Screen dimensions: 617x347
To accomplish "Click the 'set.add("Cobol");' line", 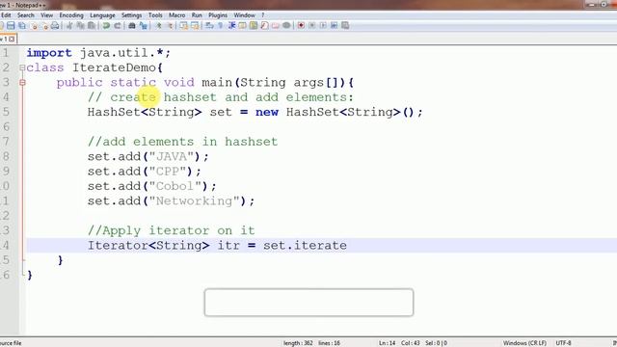I will coord(152,186).
